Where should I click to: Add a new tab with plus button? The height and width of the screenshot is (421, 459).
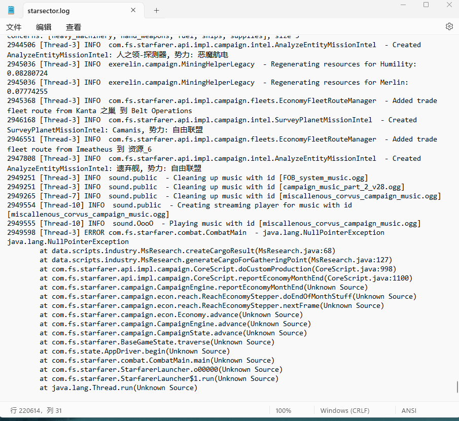click(156, 10)
